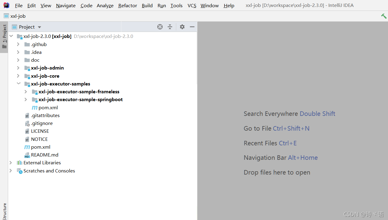This screenshot has width=388, height=220.
Task: Open the Analyze menu
Action: 105,5
